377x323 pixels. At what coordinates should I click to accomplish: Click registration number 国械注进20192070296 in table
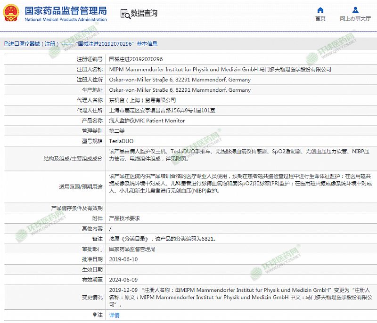(x=136, y=59)
